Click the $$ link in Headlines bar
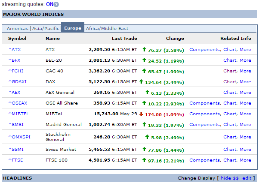Screen dimensions: 259x183 pyautogui.click(x=236, y=178)
